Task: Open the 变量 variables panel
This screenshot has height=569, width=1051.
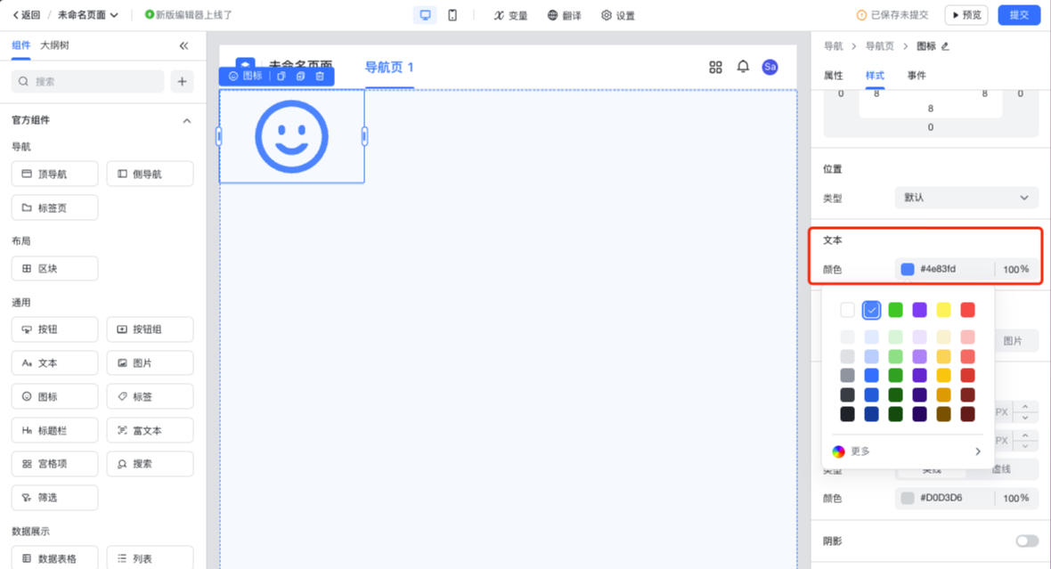Action: (x=510, y=15)
